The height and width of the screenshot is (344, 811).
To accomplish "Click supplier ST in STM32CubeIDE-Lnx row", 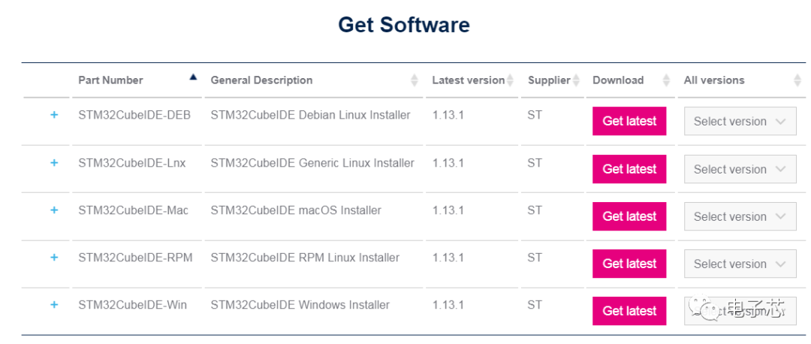I will (x=535, y=163).
